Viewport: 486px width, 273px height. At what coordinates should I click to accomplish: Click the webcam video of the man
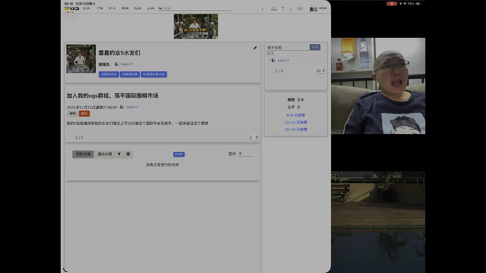378,86
